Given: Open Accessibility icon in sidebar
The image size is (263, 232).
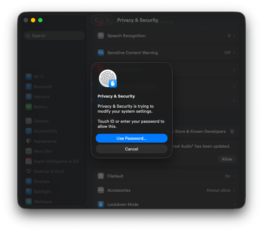Looking at the screenshot, I should point(29,131).
